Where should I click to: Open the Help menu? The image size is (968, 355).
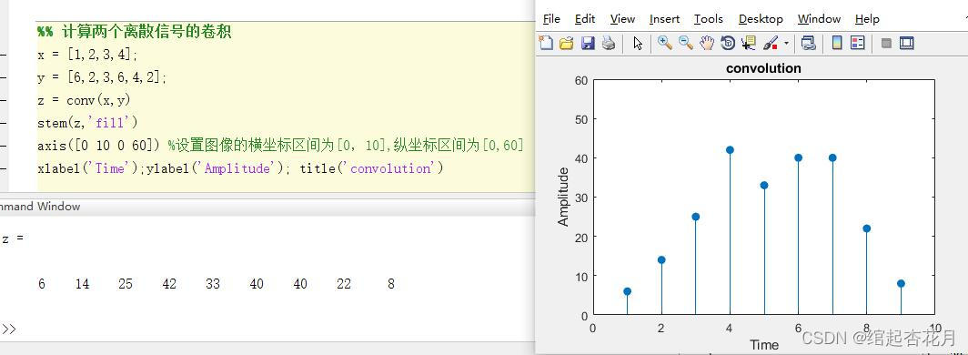tap(867, 19)
